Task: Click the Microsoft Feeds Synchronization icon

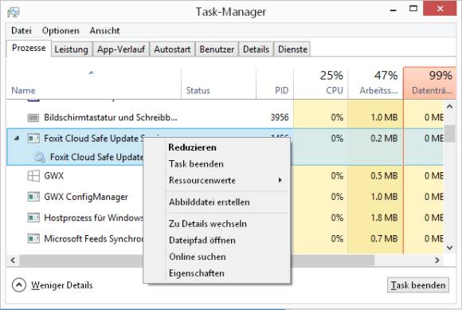Action: (33, 238)
